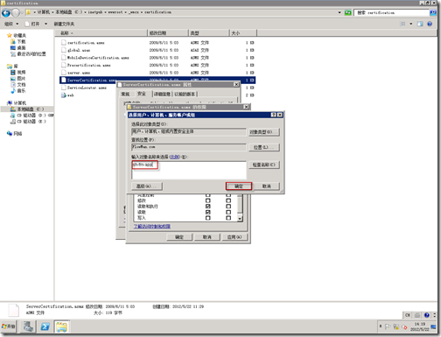
Task: Switch to the 详细信息 tab
Action: pos(162,94)
